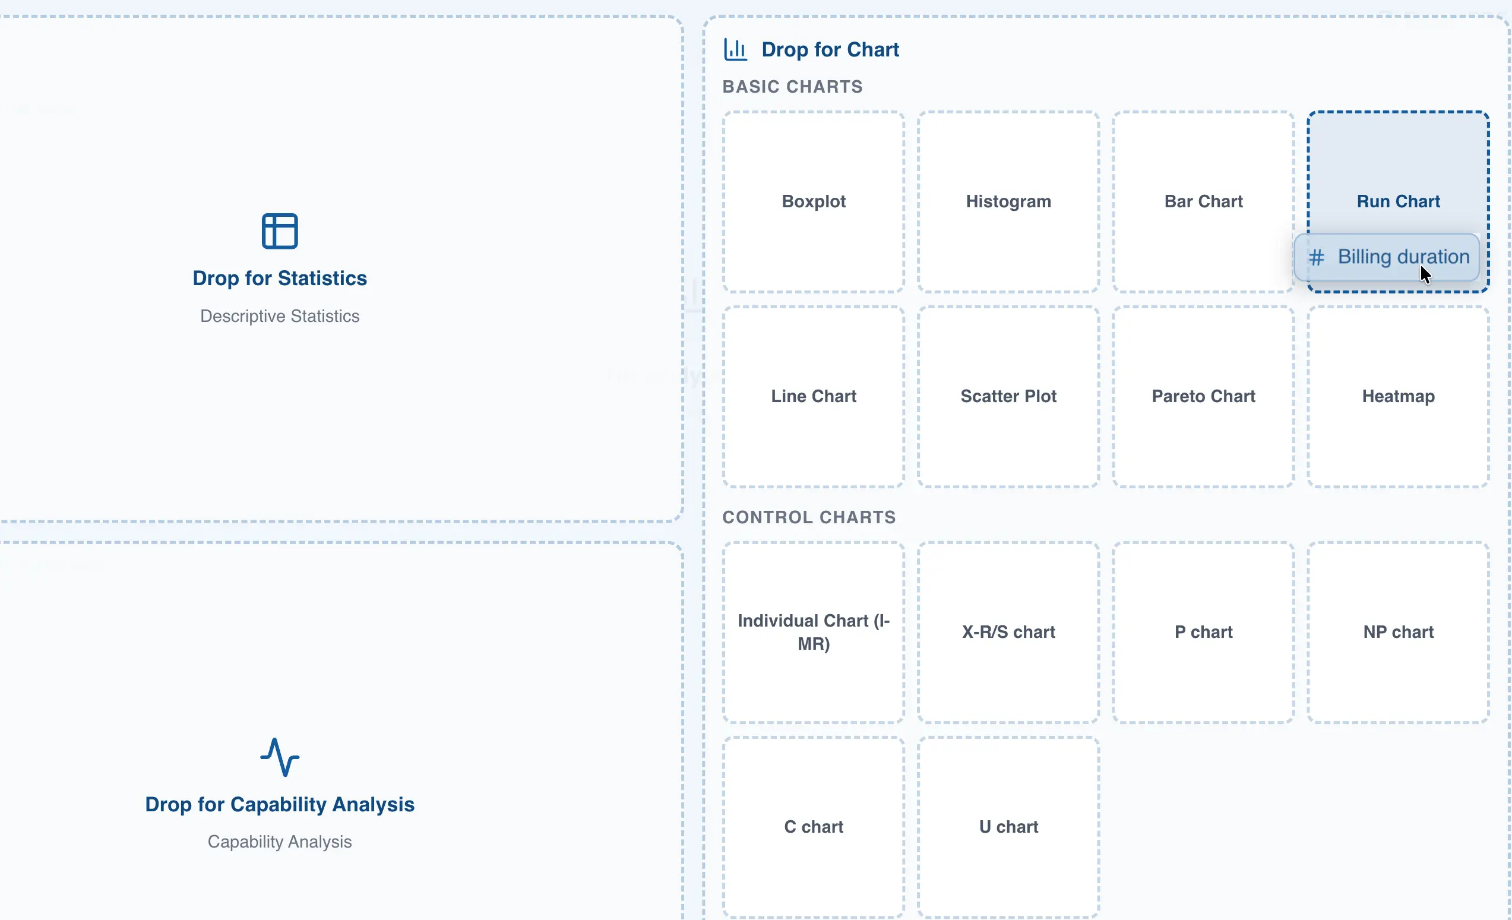
Task: Click the hash icon on the Billing duration chip
Action: [x=1315, y=257]
